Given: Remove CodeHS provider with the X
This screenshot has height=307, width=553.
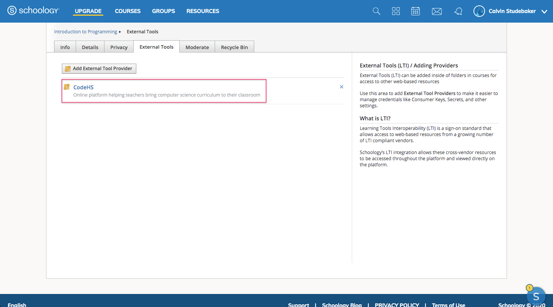Looking at the screenshot, I should [341, 87].
